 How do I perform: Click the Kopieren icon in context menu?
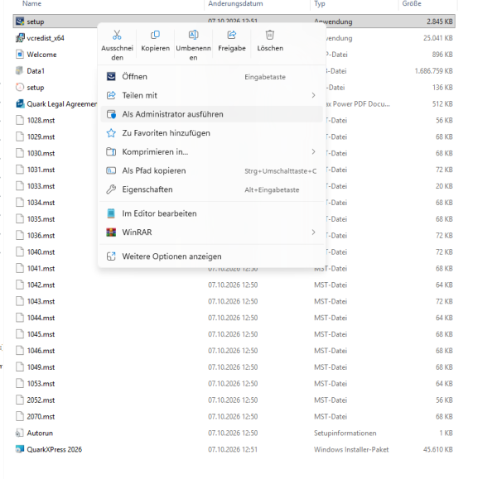[156, 35]
